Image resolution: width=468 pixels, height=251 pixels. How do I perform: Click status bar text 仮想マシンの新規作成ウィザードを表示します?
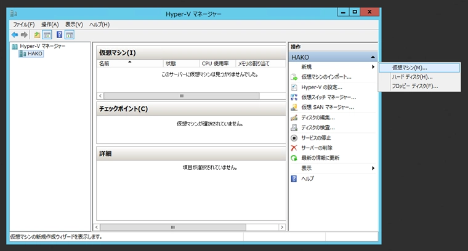(56, 237)
